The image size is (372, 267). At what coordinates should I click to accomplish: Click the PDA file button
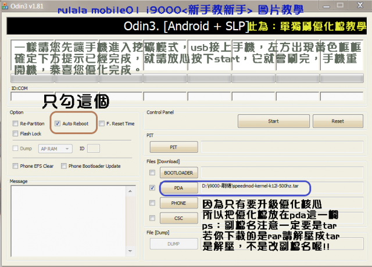178,188
